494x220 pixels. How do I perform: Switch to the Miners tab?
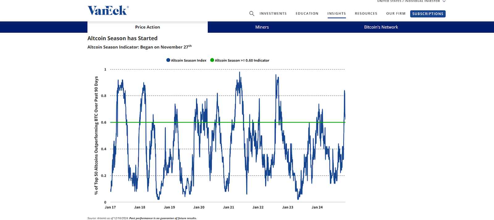262,27
